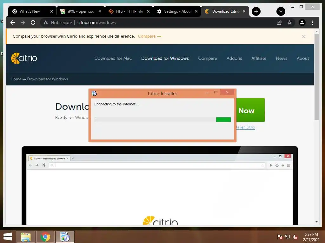This screenshot has width=325, height=243.
Task: Open a new tab with plus button
Action: point(256,11)
